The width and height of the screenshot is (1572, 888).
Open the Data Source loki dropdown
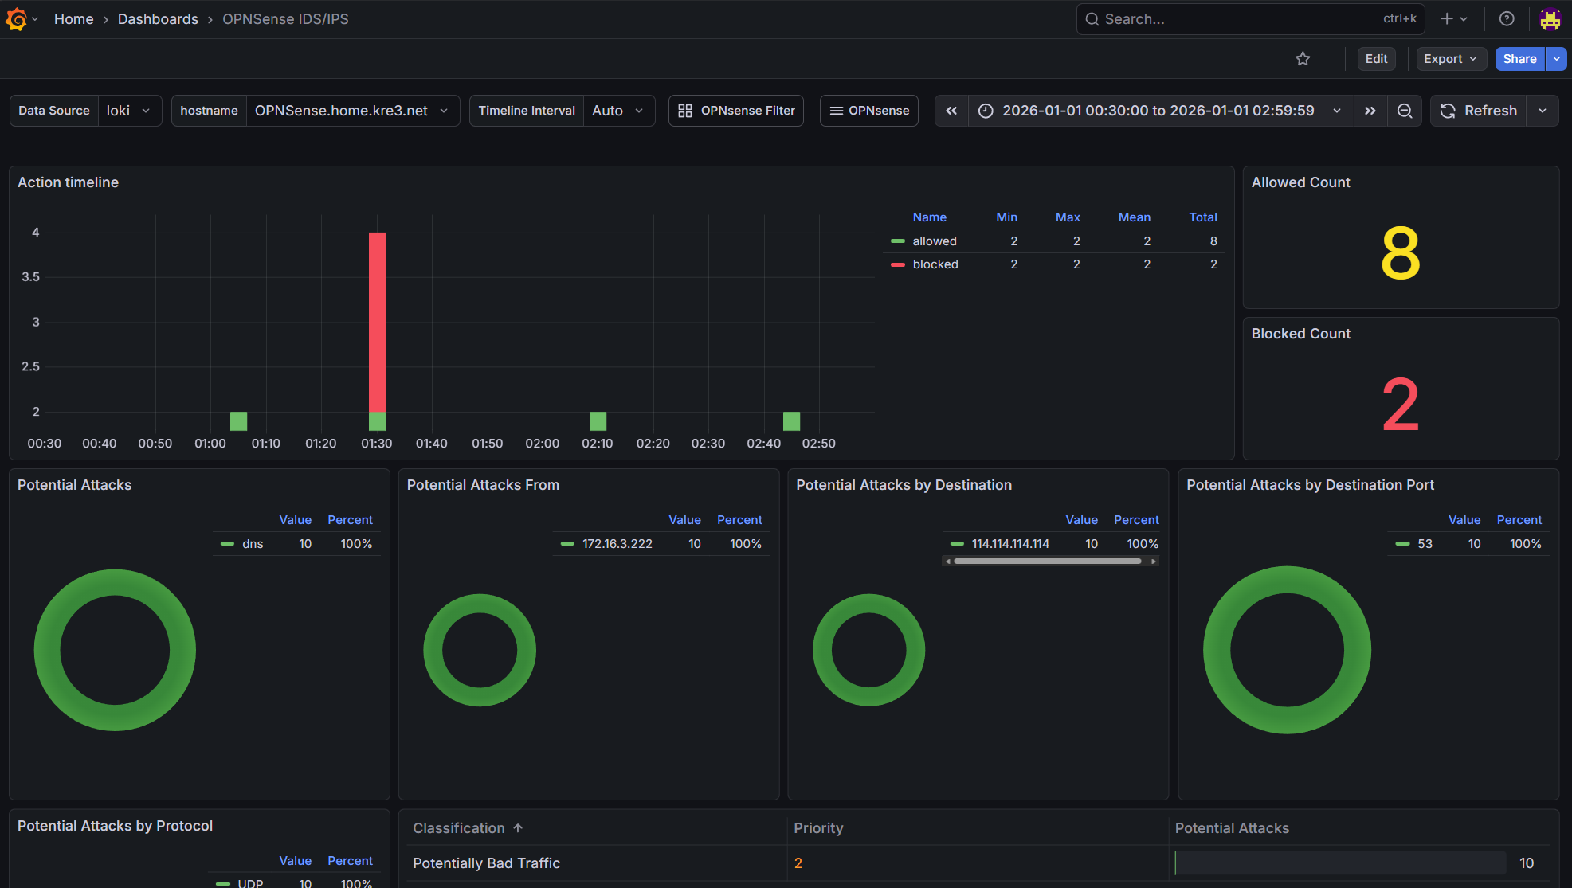(x=129, y=111)
